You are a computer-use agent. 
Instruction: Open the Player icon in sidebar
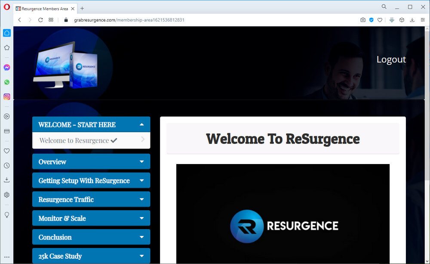[7, 116]
